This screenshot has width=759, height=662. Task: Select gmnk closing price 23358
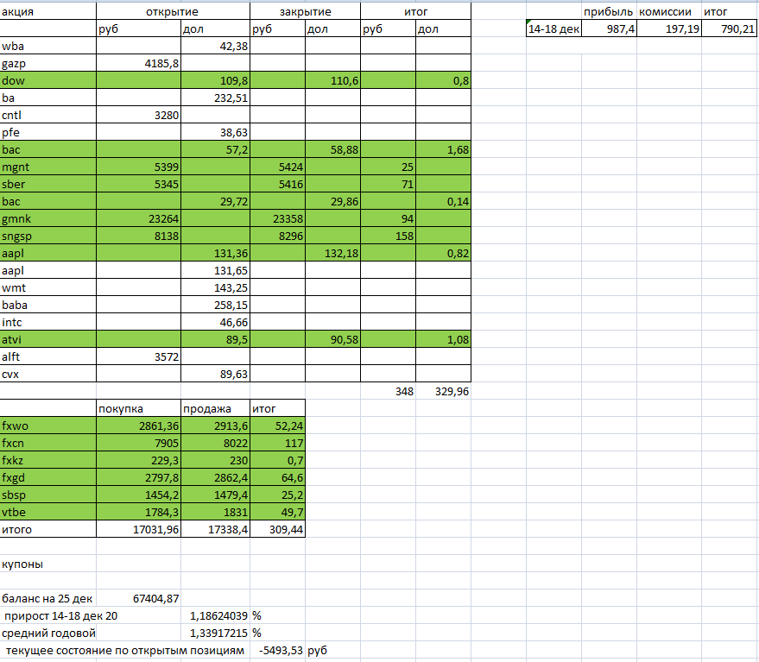click(x=277, y=218)
